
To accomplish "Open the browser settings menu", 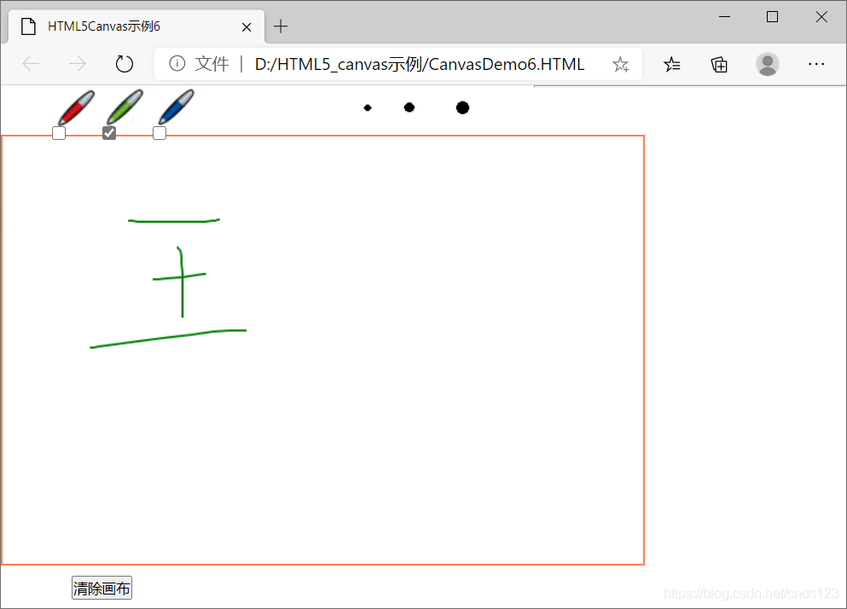I will pos(816,64).
